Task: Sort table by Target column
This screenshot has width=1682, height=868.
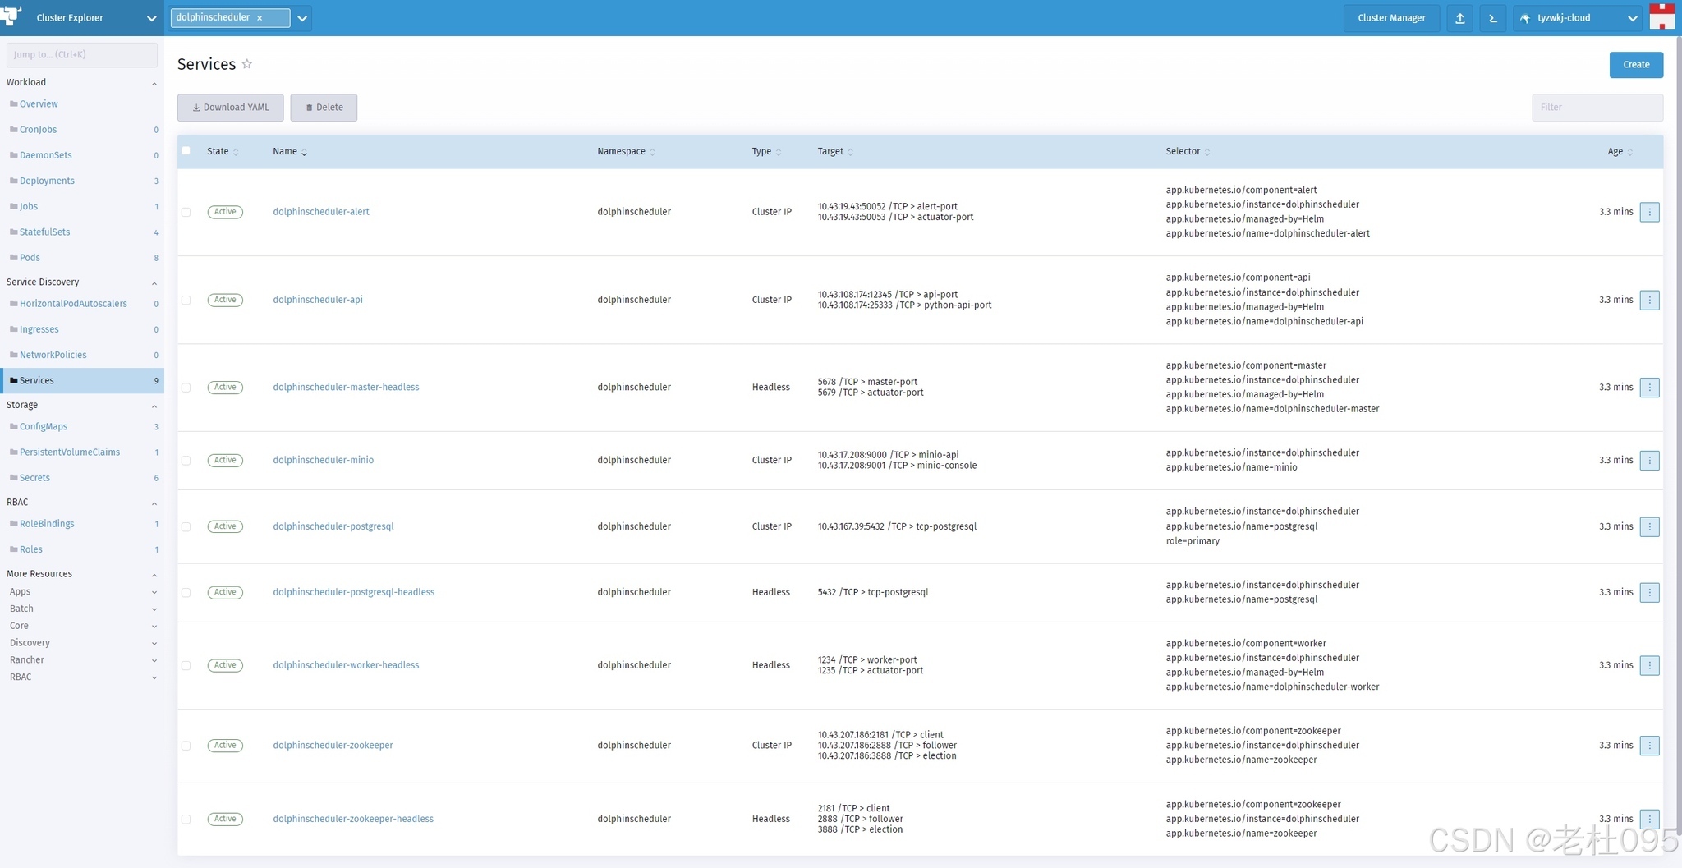Action: (x=835, y=151)
